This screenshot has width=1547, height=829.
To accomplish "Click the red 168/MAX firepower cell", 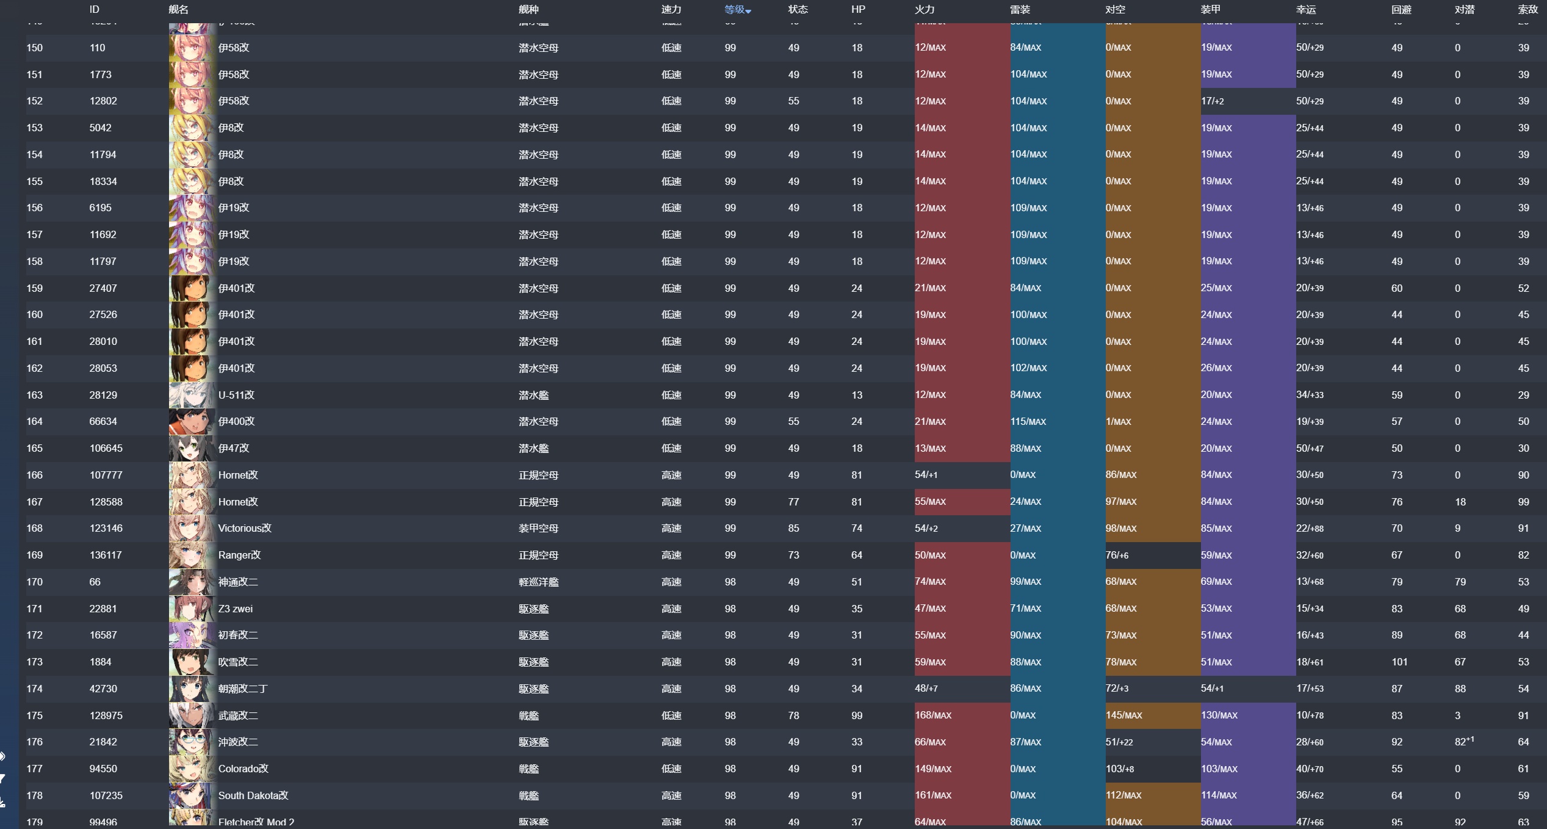I will [x=961, y=715].
